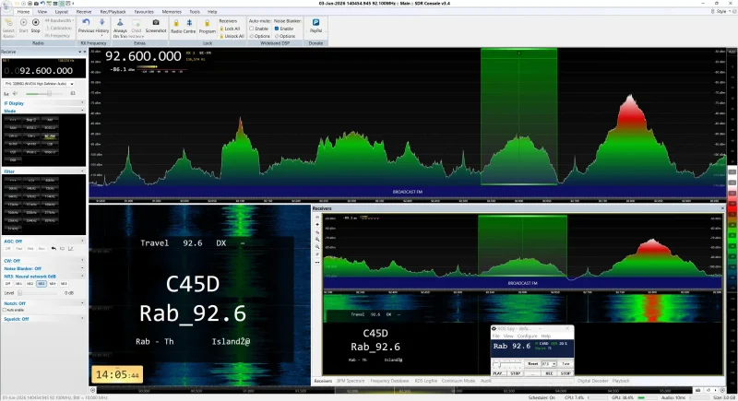Viewport: 738px width, 401px height.
Task: Click Unlock All receivers
Action: click(x=232, y=36)
